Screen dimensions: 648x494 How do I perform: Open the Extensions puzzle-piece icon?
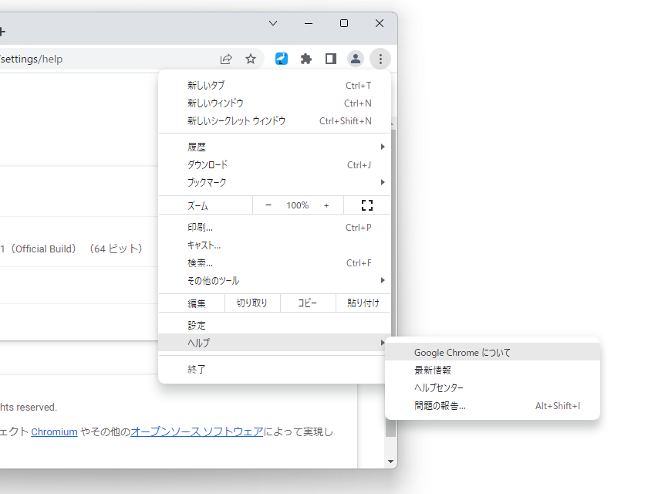coord(306,59)
